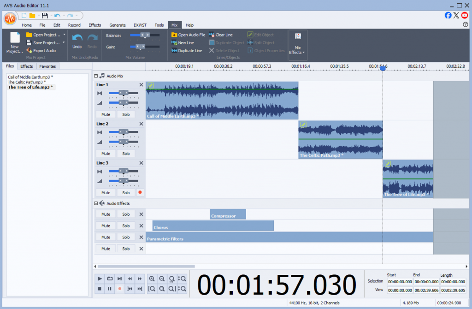Screen dimensions: 472x309
Task: Click the Open Audio File icon
Action: coord(174,35)
